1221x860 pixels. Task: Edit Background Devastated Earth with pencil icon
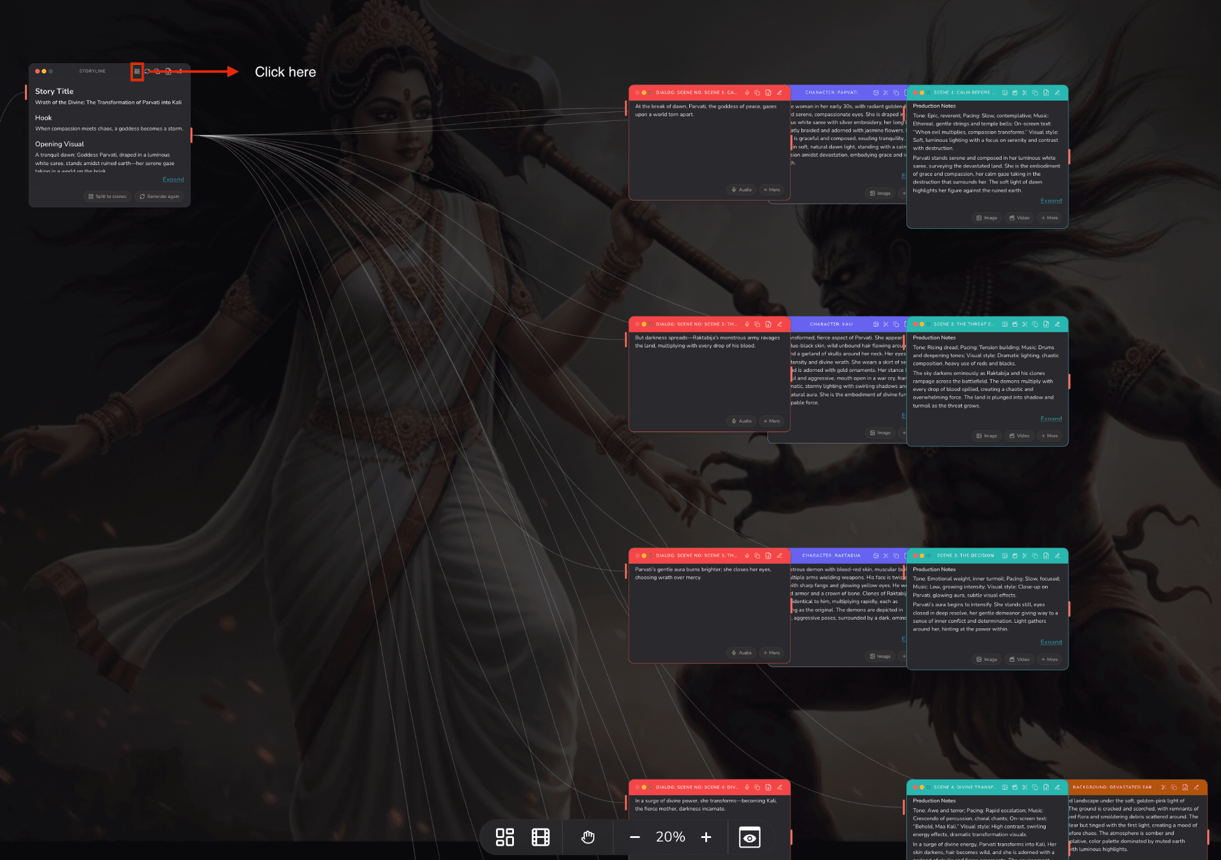[1196, 787]
